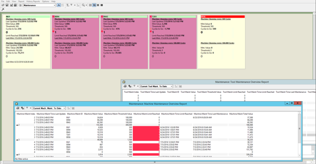316x164 pixels.
Task: Click the hammer tool icon below toolbar
Action: (3, 9)
